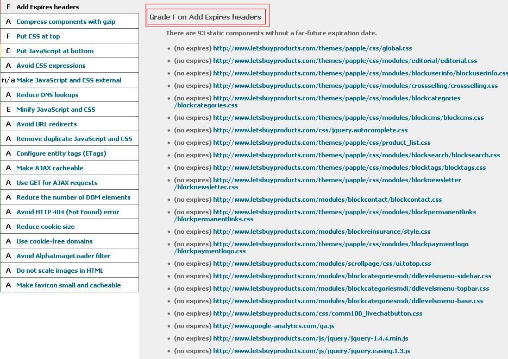Open the Put JavaScript at bottom rule
This screenshot has width=508, height=359.
[55, 51]
